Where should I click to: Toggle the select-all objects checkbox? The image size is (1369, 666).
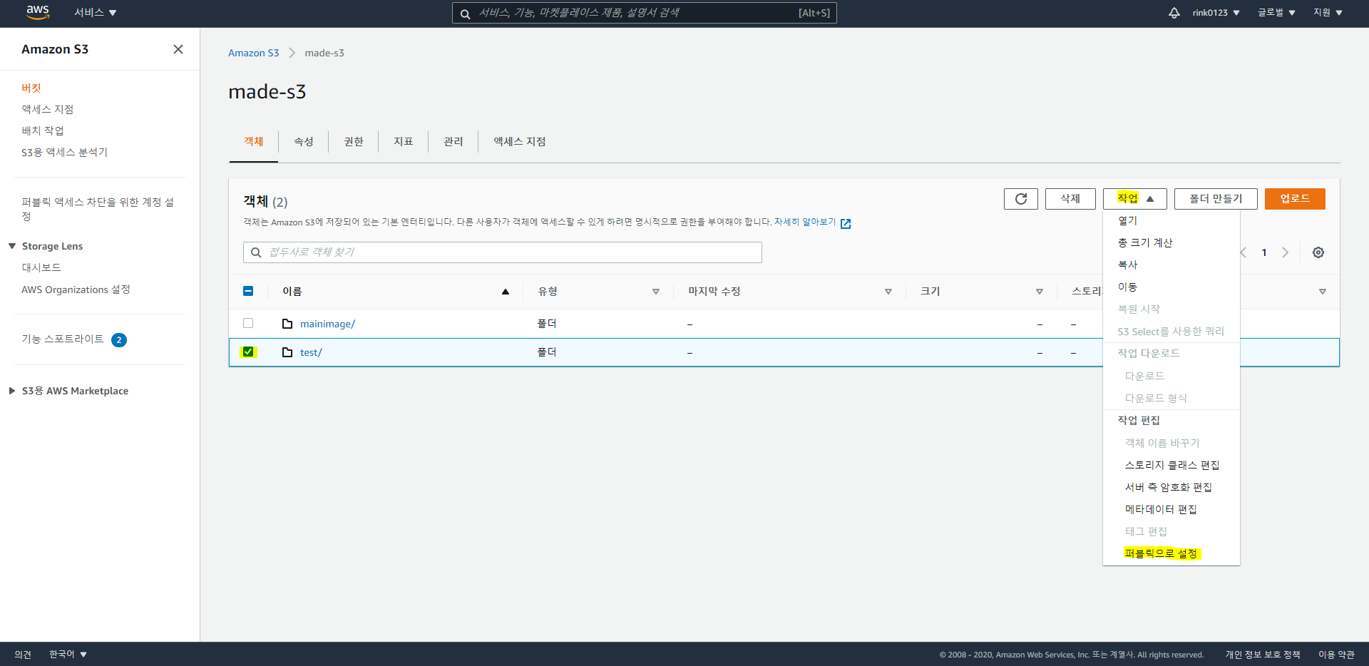point(248,291)
